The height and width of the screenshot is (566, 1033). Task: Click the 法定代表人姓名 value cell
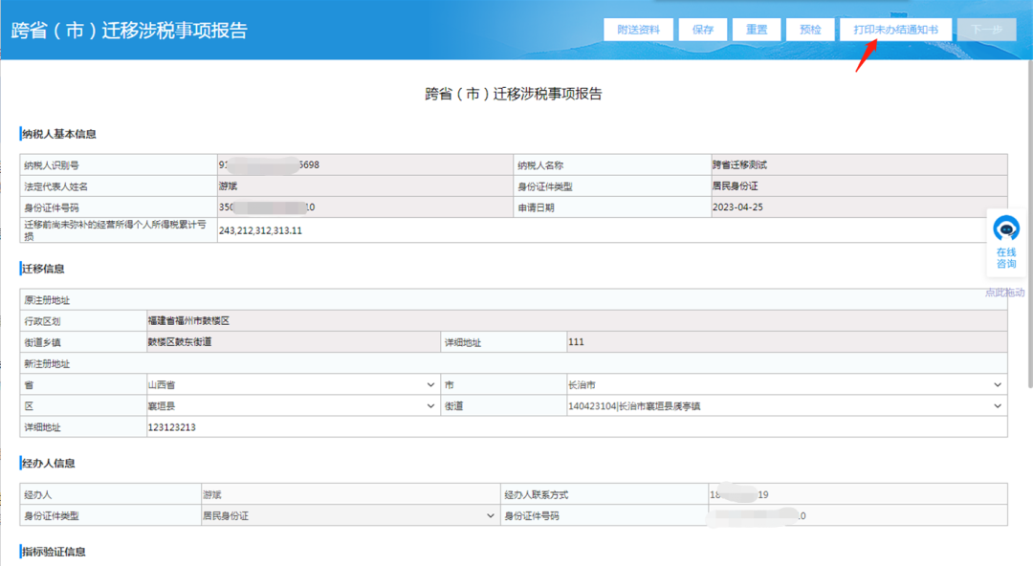tap(365, 185)
